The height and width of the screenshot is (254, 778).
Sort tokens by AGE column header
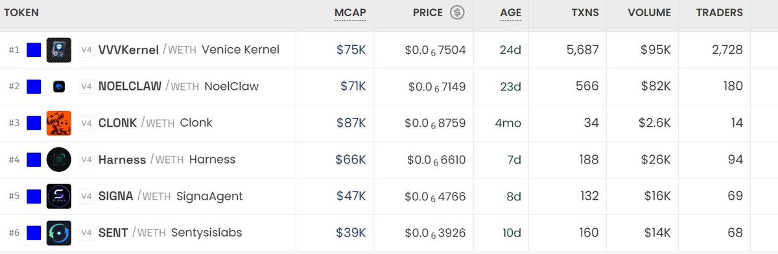coord(510,13)
